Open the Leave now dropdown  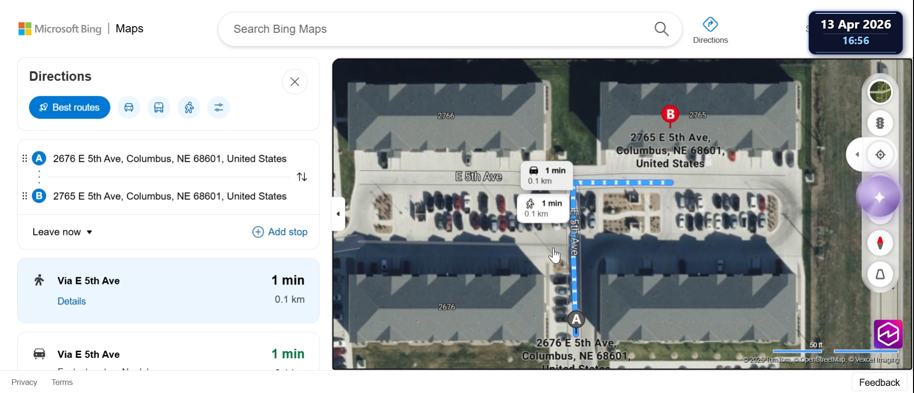tap(62, 232)
